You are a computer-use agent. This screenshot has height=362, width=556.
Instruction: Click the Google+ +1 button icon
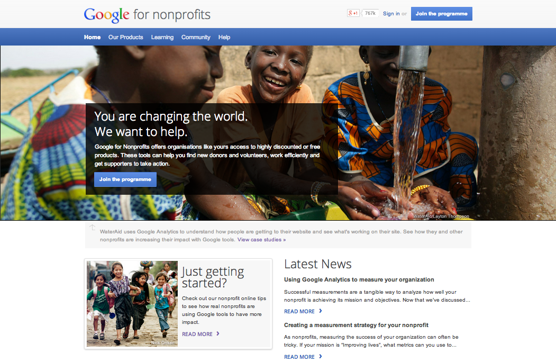coord(353,13)
